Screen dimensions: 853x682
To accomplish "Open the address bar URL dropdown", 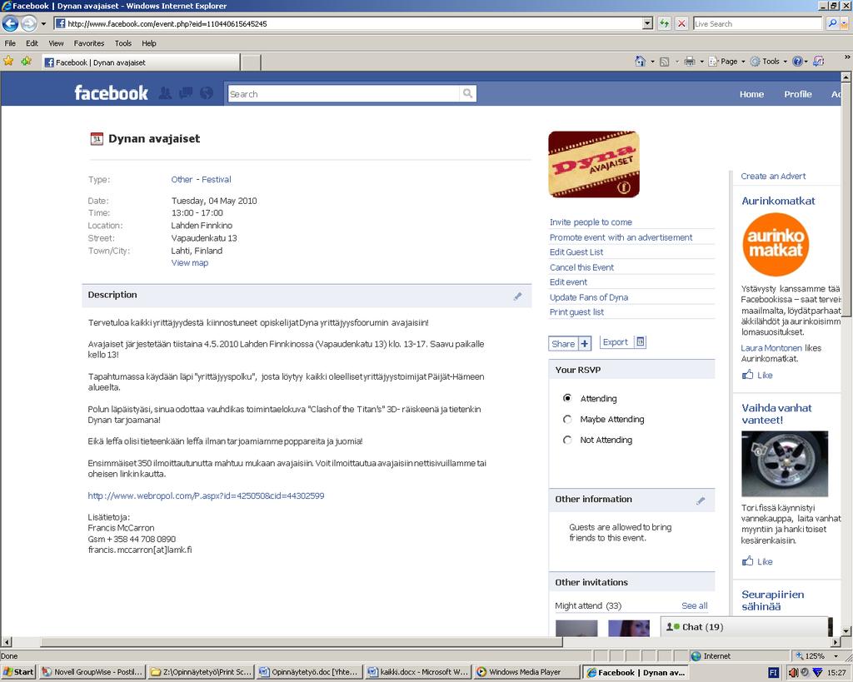I will [x=647, y=23].
